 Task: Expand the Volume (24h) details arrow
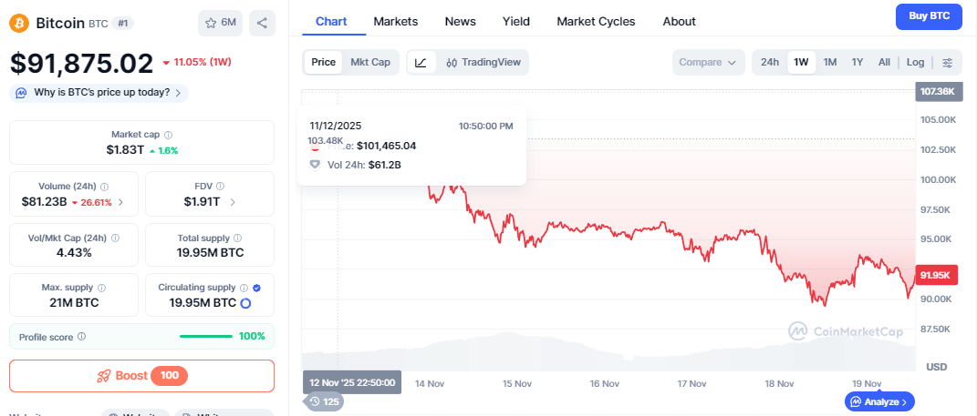pos(121,202)
